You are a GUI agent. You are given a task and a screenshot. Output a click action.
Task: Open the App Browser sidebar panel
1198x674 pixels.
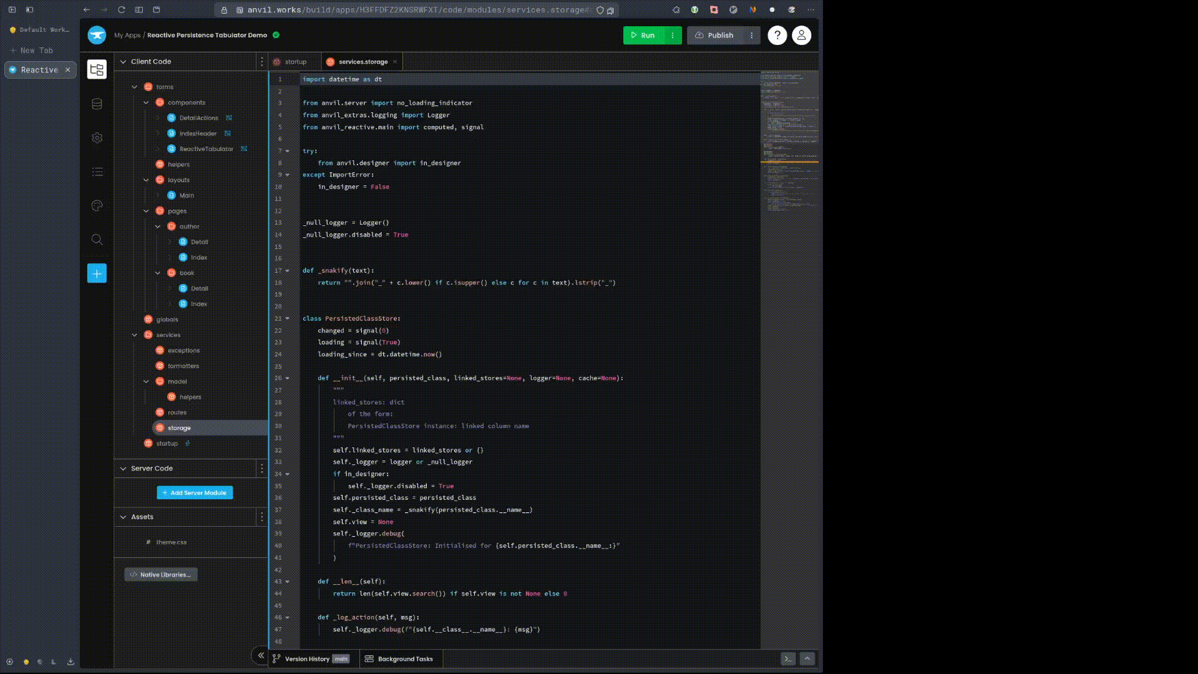[x=97, y=69]
